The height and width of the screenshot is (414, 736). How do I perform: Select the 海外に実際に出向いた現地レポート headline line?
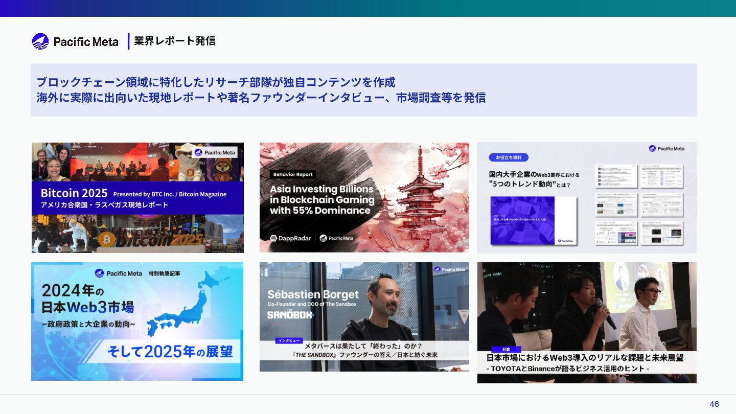[261, 98]
